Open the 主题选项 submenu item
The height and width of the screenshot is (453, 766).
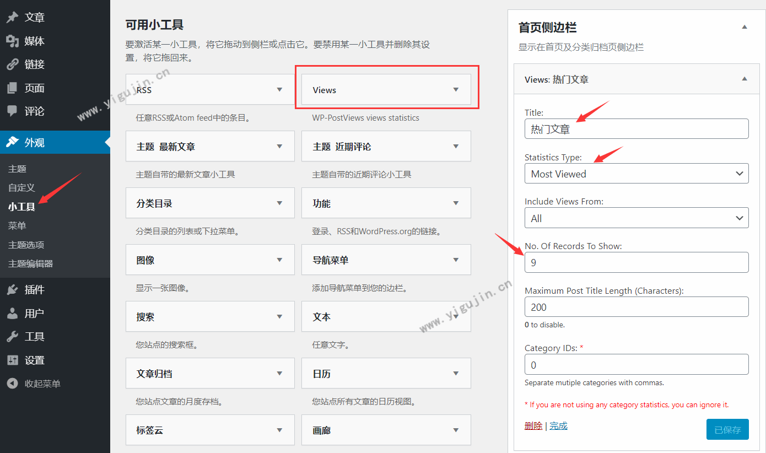tap(26, 245)
